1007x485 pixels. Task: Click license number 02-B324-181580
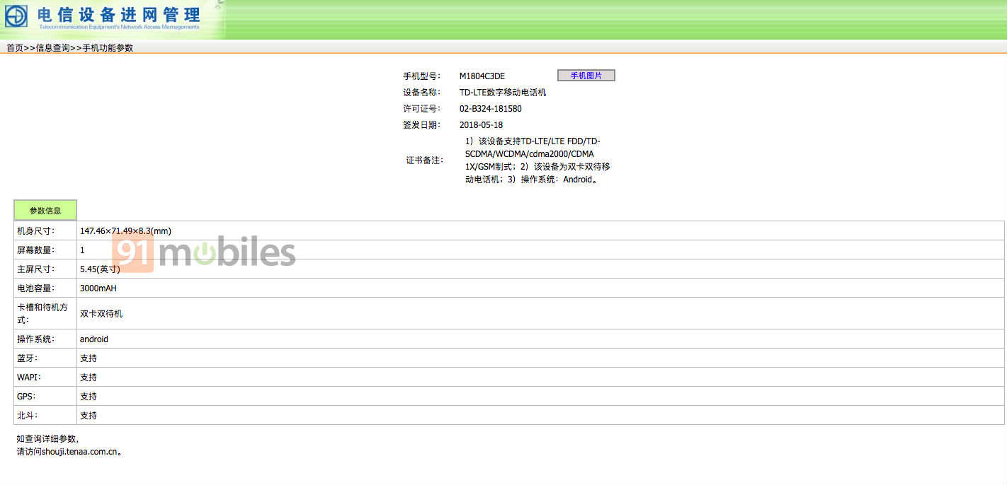coord(490,109)
